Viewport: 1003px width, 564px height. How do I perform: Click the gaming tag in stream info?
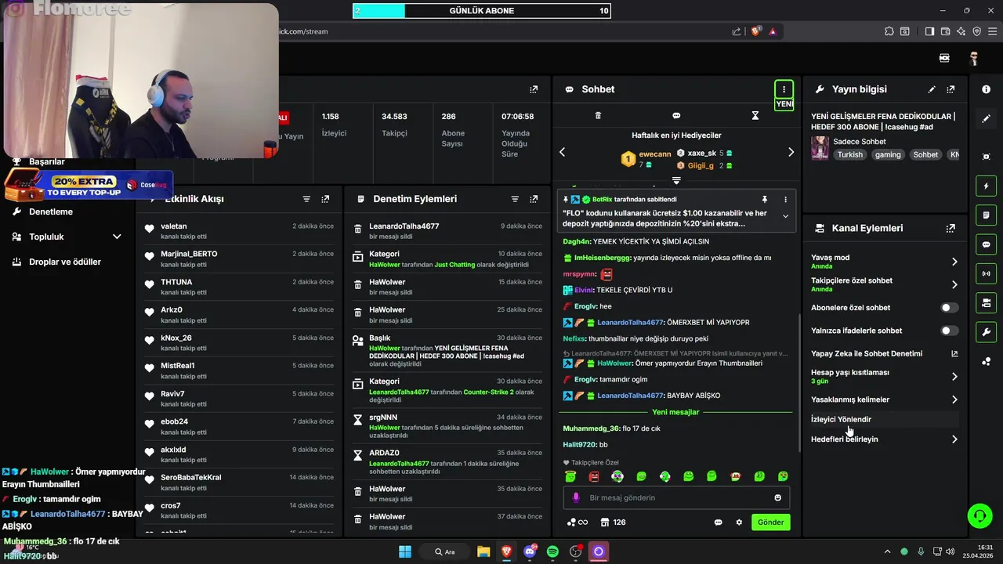[888, 155]
